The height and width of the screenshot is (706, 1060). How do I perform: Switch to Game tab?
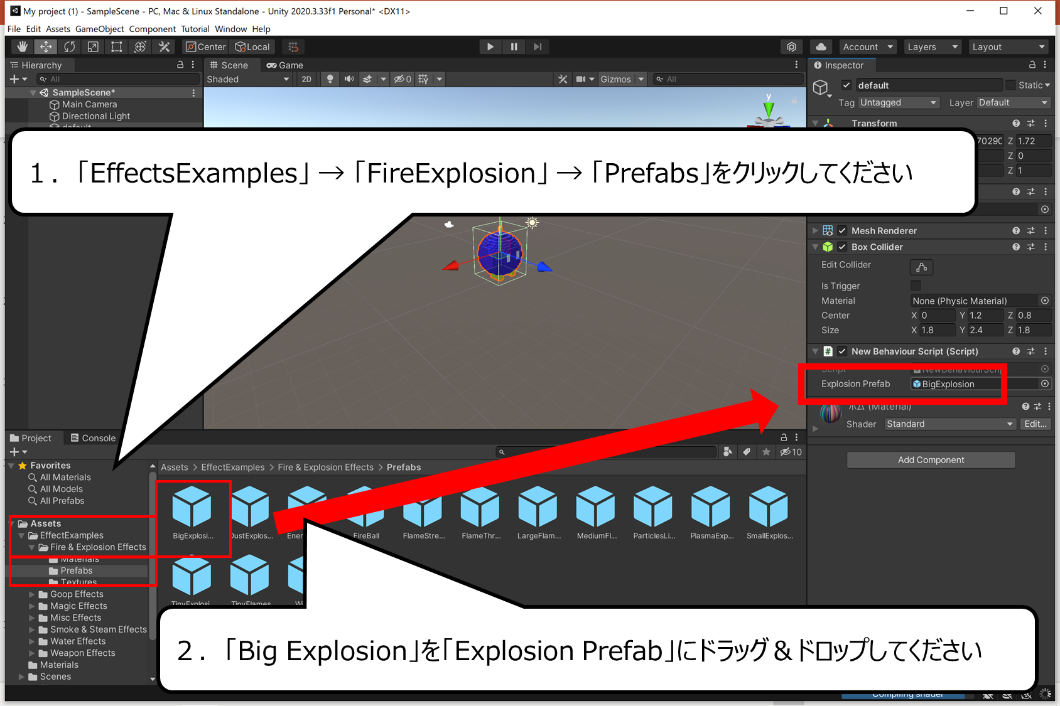284,65
